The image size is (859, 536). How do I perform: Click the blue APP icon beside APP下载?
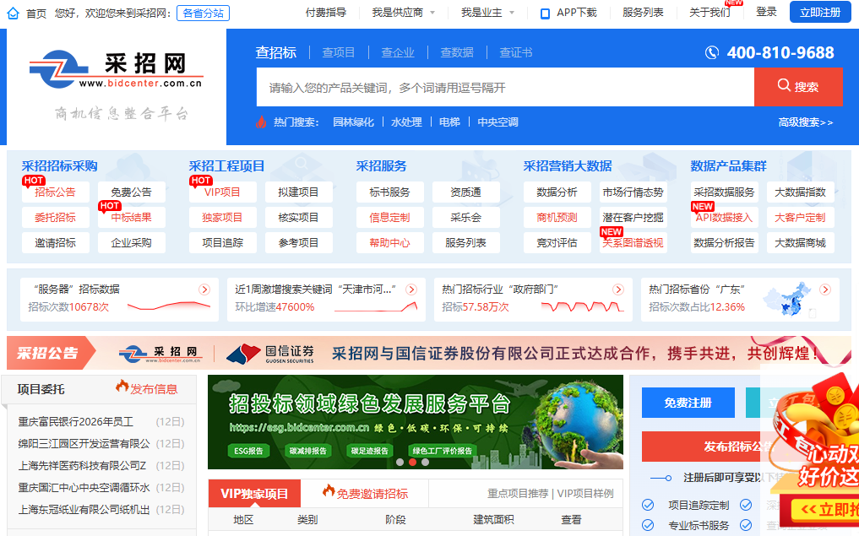click(544, 12)
